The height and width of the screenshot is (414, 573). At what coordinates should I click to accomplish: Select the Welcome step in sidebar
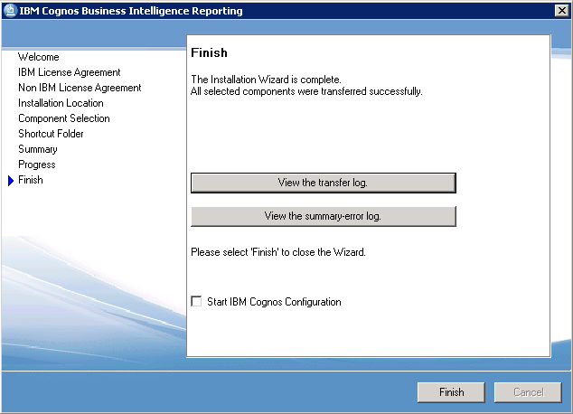click(38, 57)
